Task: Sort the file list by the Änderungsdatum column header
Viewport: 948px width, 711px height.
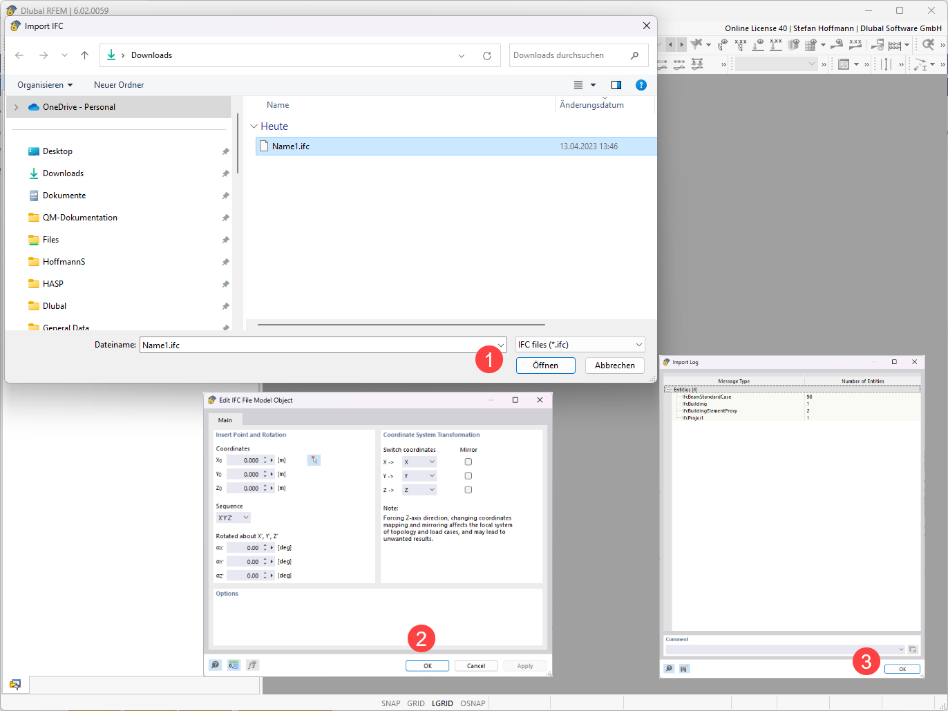Action: (x=591, y=105)
